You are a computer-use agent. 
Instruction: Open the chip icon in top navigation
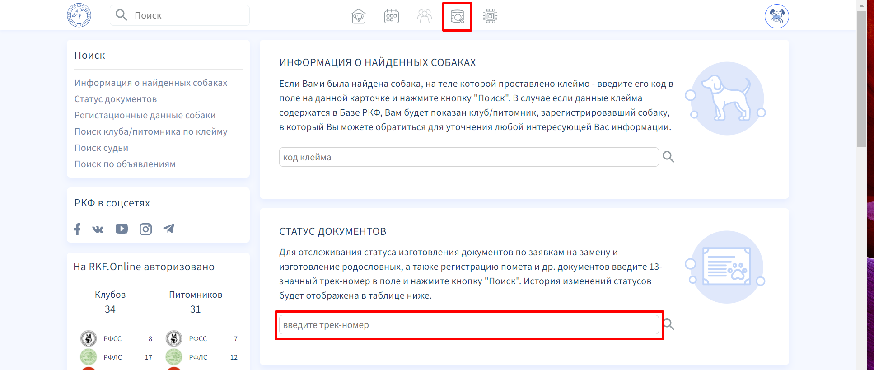coord(490,16)
